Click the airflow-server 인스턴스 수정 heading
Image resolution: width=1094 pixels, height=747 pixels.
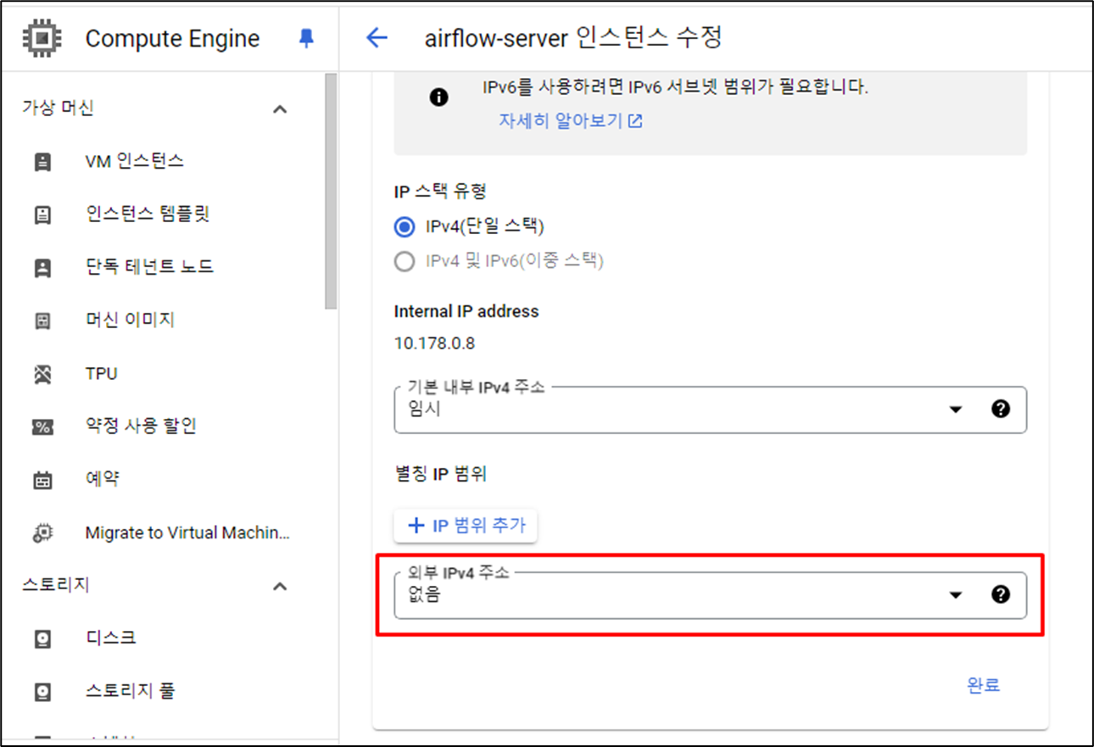click(x=573, y=38)
